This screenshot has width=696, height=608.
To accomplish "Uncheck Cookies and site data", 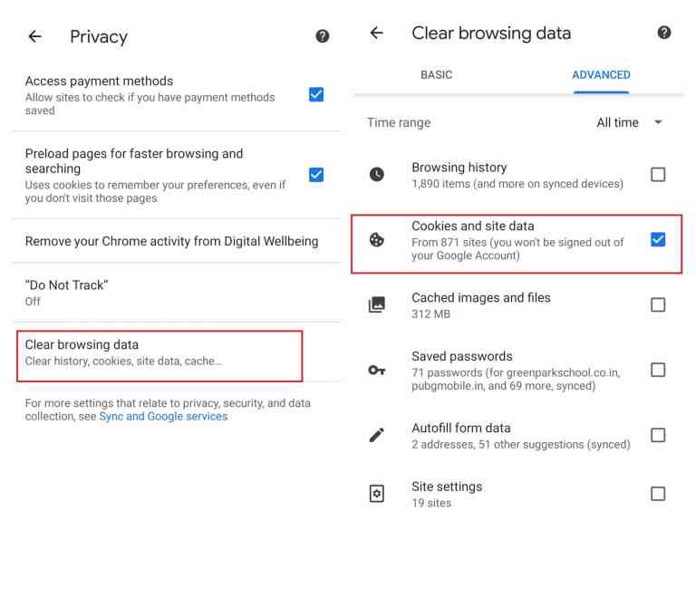I will coord(658,239).
